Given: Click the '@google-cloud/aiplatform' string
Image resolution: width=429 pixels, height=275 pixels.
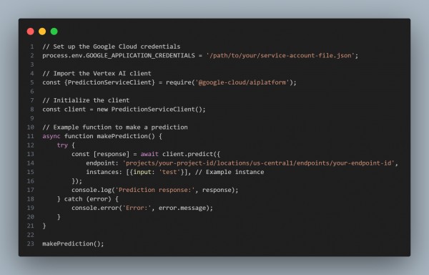Looking at the screenshot, I should click(242, 82).
